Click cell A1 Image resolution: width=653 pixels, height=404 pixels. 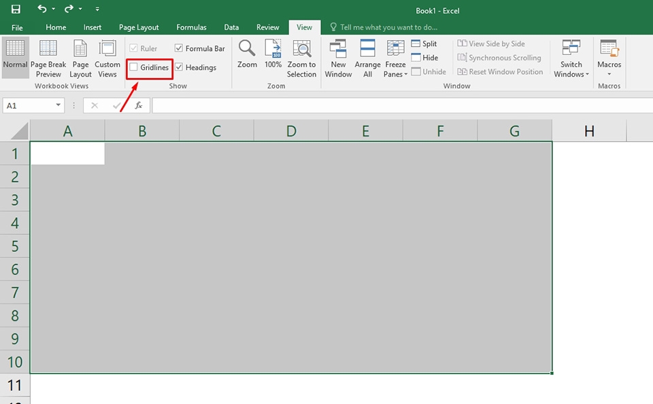(x=67, y=153)
